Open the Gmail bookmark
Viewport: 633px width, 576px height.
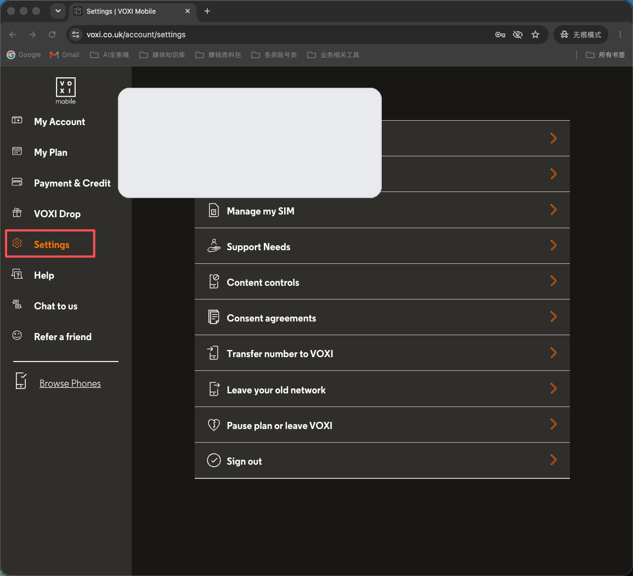65,54
